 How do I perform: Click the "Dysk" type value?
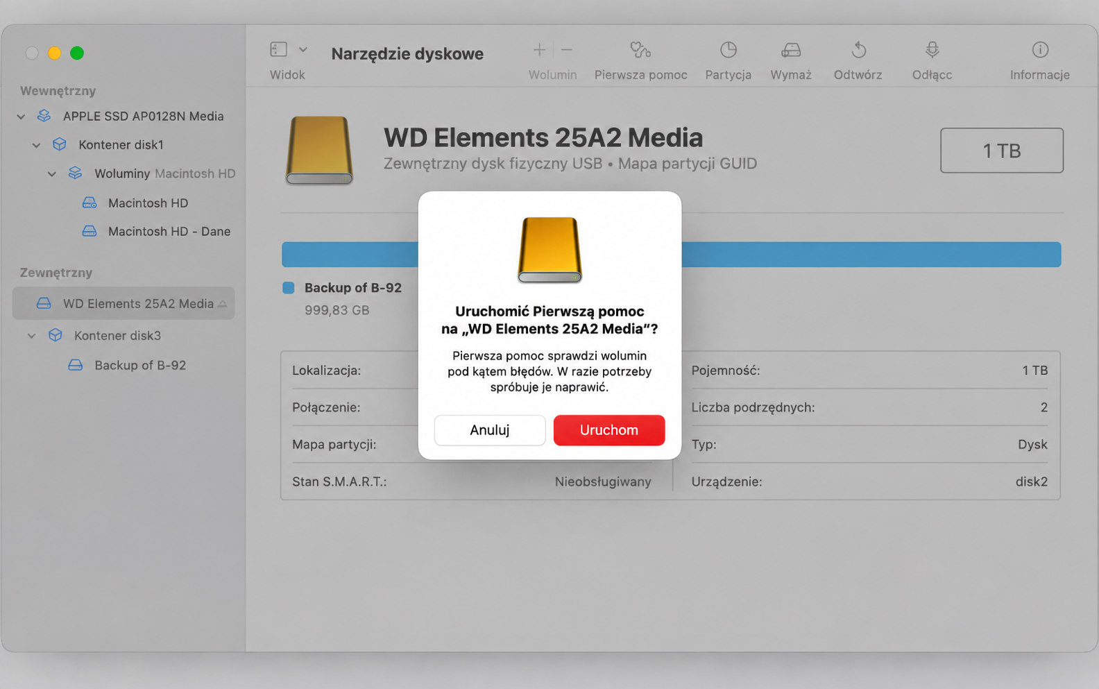click(x=1032, y=445)
